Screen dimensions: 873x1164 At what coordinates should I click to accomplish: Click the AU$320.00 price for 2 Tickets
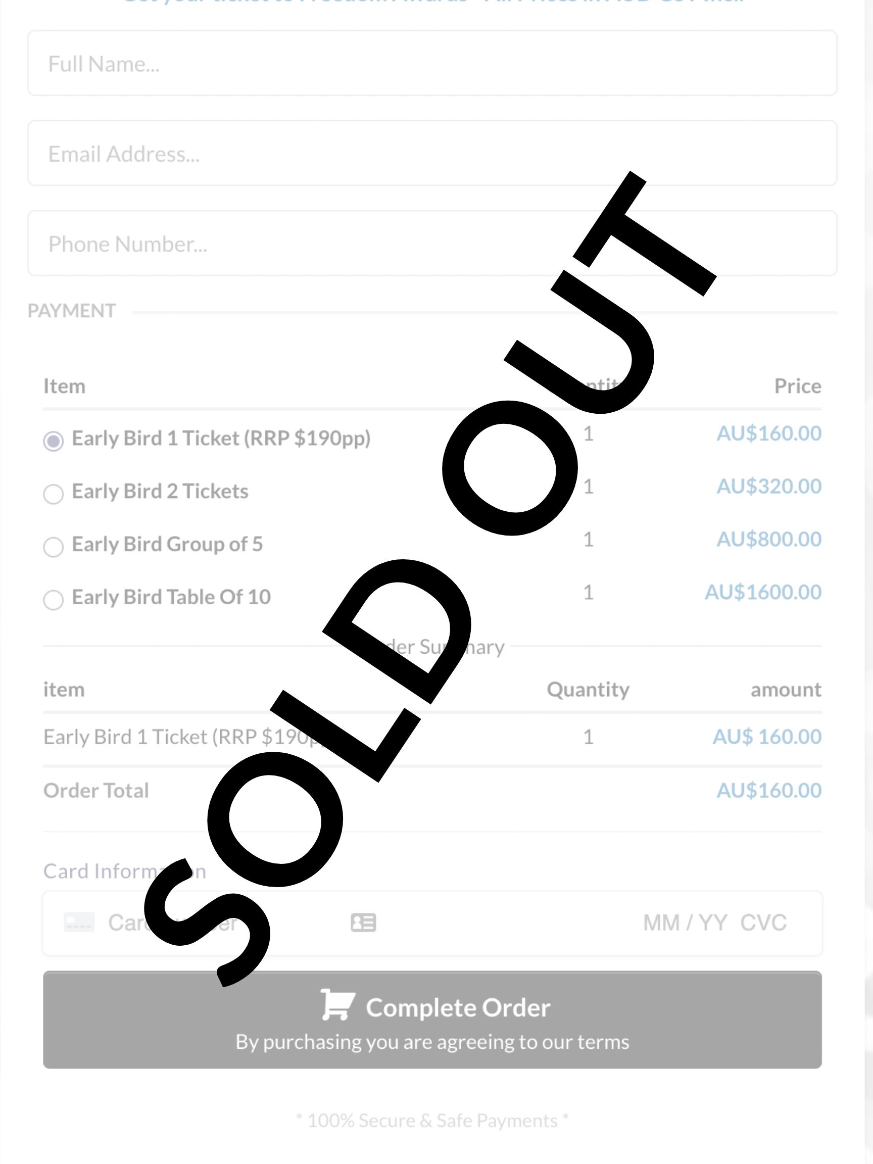coord(769,486)
